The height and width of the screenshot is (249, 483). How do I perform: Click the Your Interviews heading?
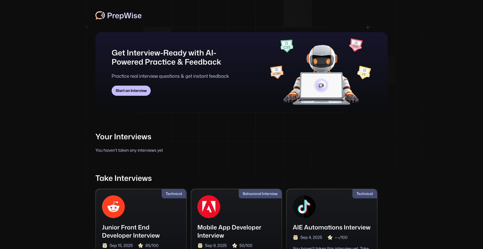[x=123, y=137]
